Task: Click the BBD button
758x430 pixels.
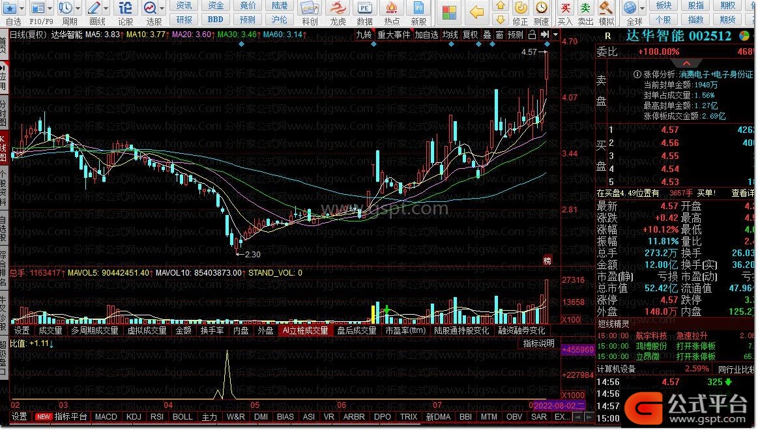Action: (215, 20)
